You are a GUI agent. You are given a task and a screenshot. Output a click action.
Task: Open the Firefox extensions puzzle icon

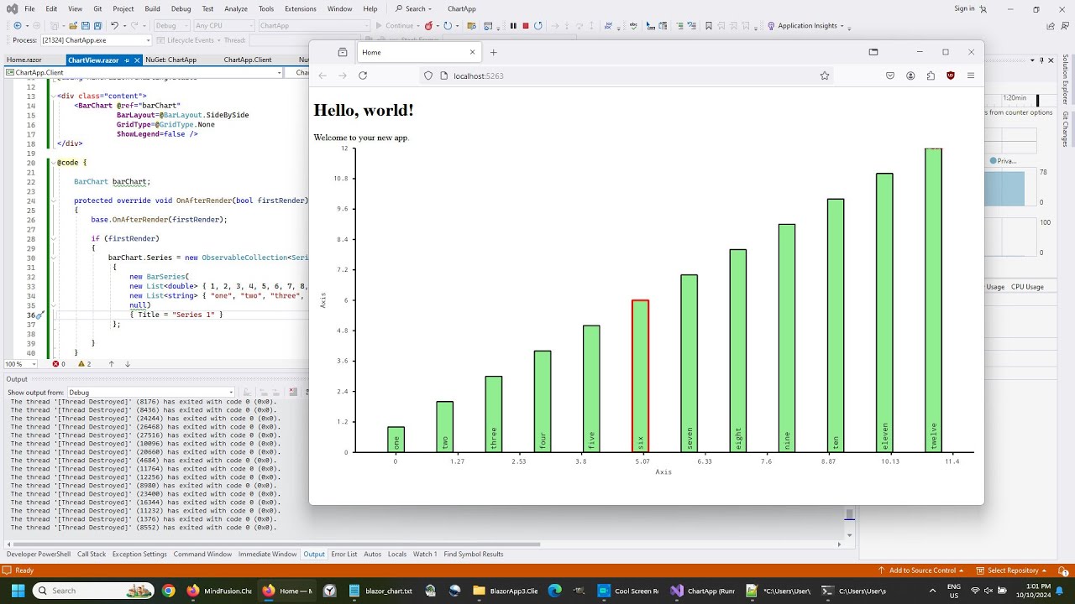[x=931, y=75]
